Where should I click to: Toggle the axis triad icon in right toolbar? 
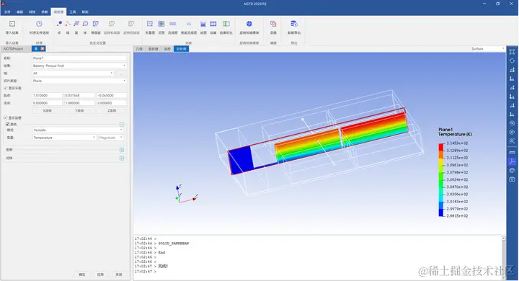(x=512, y=161)
